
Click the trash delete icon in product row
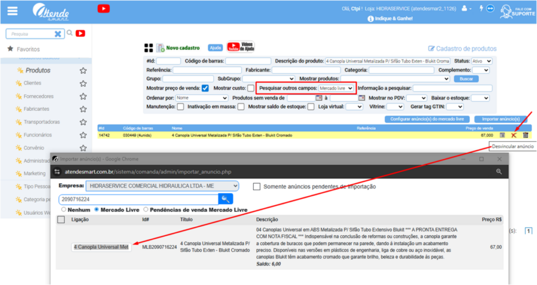[x=525, y=135]
